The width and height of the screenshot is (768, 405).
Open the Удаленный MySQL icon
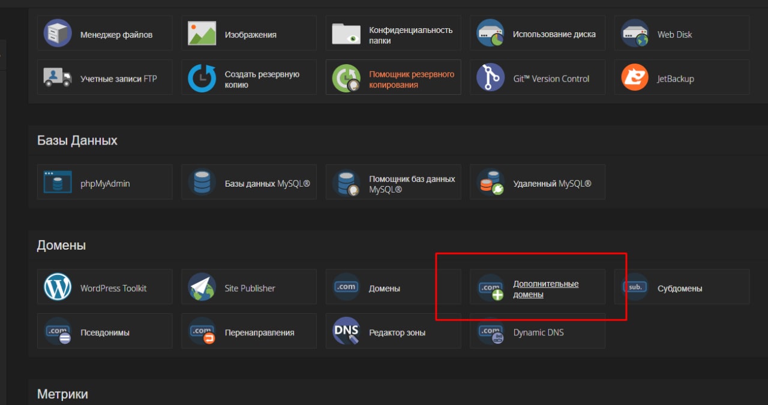[x=490, y=183]
